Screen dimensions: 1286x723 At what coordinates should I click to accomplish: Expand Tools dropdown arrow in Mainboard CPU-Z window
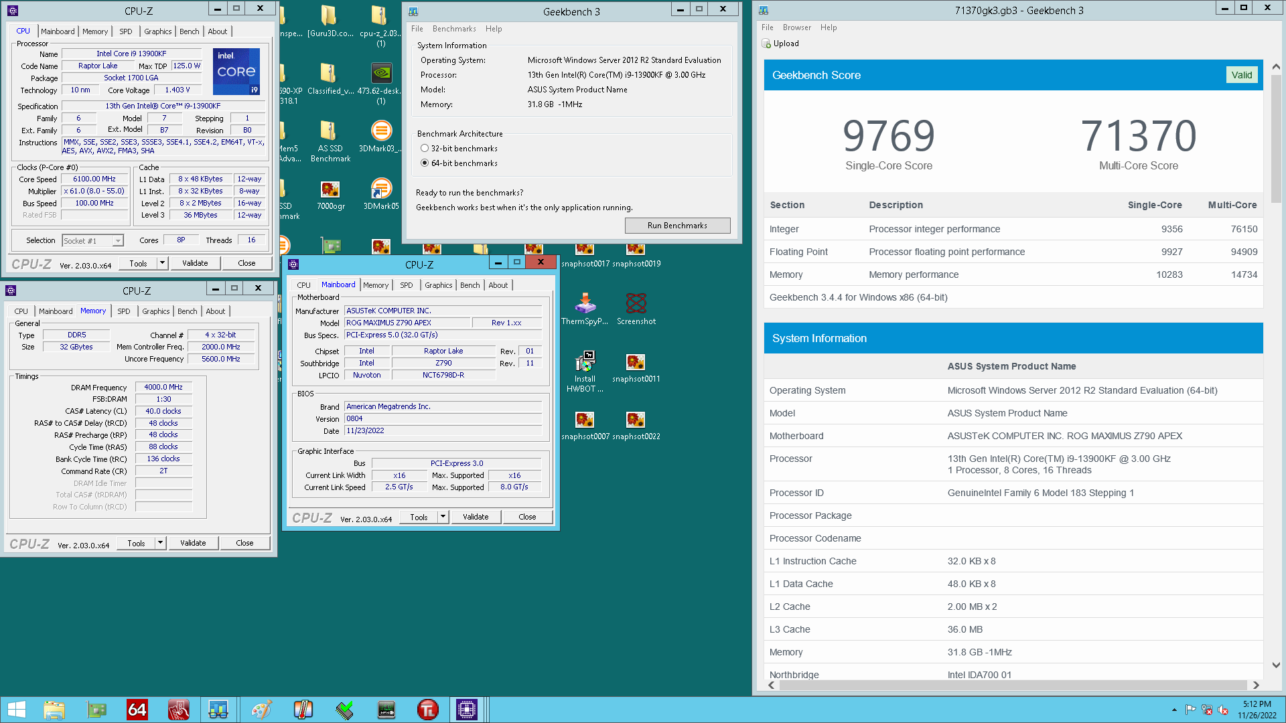pos(443,517)
